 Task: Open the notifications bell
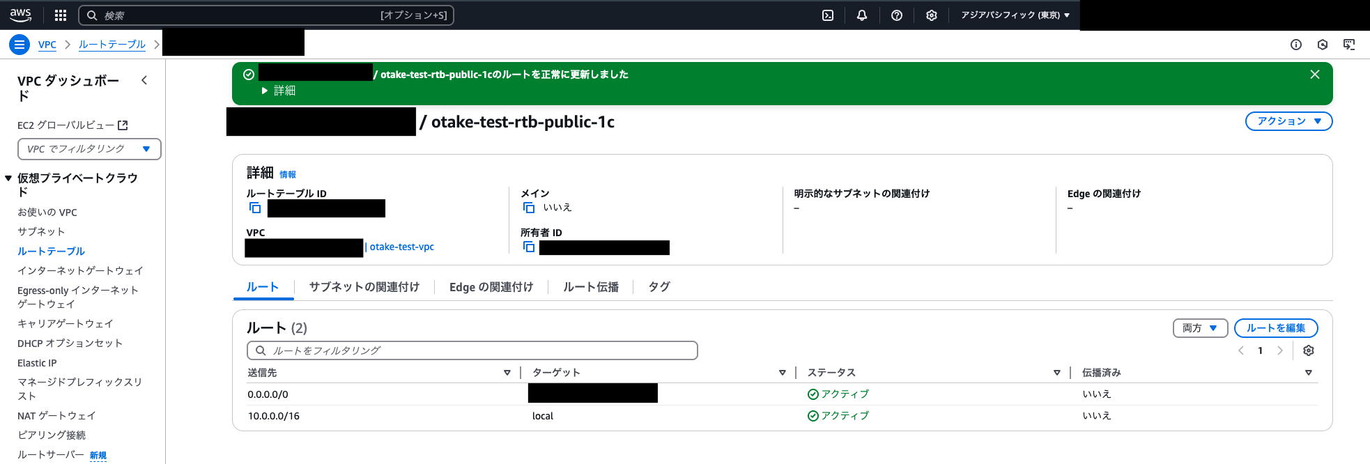click(x=862, y=15)
